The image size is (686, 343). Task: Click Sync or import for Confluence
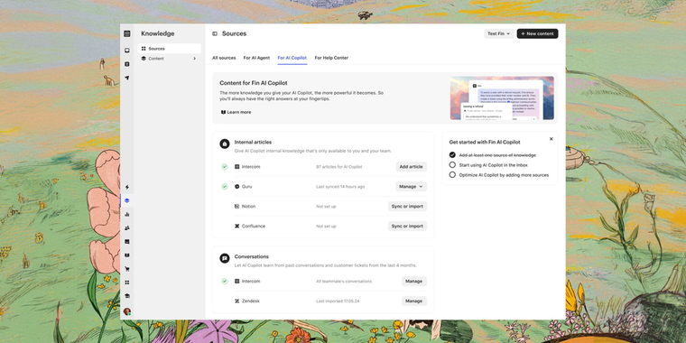pos(407,227)
